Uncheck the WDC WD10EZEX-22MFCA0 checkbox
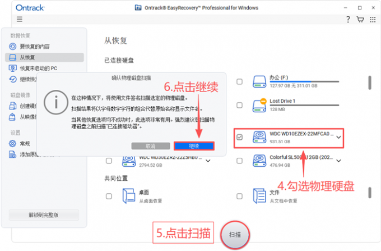The width and height of the screenshot is (381, 251). point(240,137)
